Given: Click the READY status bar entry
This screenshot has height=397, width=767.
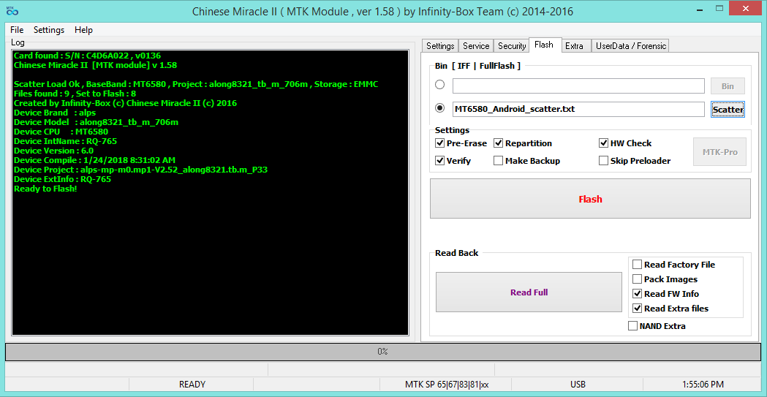Looking at the screenshot, I should pos(192,385).
